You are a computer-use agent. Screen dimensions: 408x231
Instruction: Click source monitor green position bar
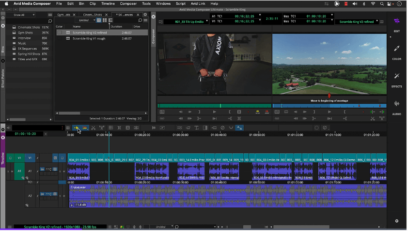214,106
